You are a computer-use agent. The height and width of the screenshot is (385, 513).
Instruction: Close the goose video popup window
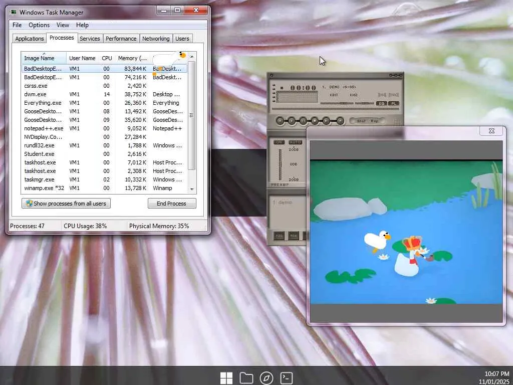(491, 131)
